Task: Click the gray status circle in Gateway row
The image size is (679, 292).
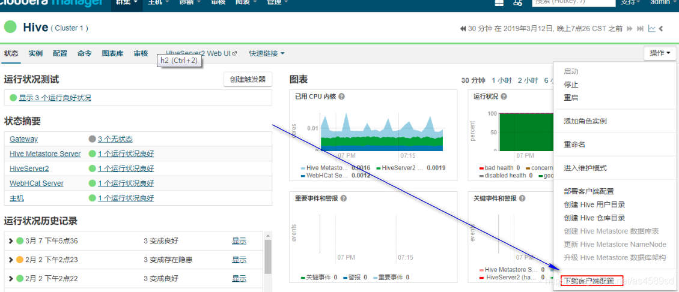Action: pos(92,139)
